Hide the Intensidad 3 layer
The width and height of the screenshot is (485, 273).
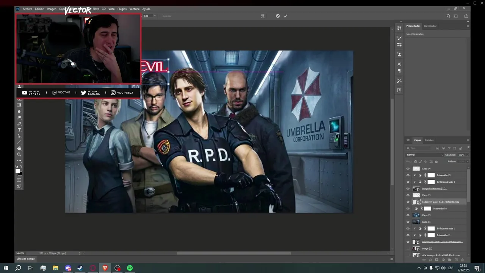[x=408, y=175]
